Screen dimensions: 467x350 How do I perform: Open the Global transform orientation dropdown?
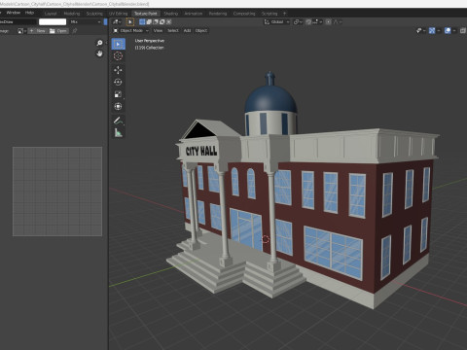276,22
